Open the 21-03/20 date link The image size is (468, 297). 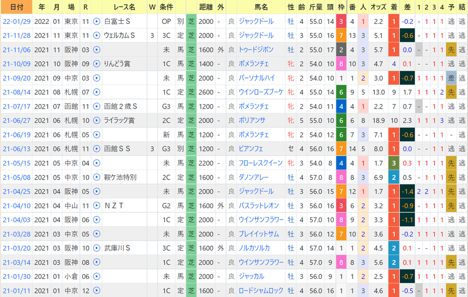point(17,248)
